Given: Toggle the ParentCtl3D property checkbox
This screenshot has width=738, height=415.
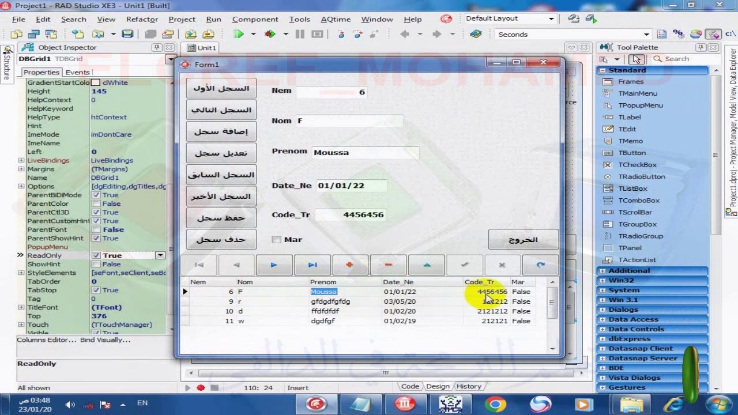Looking at the screenshot, I should click(x=96, y=212).
